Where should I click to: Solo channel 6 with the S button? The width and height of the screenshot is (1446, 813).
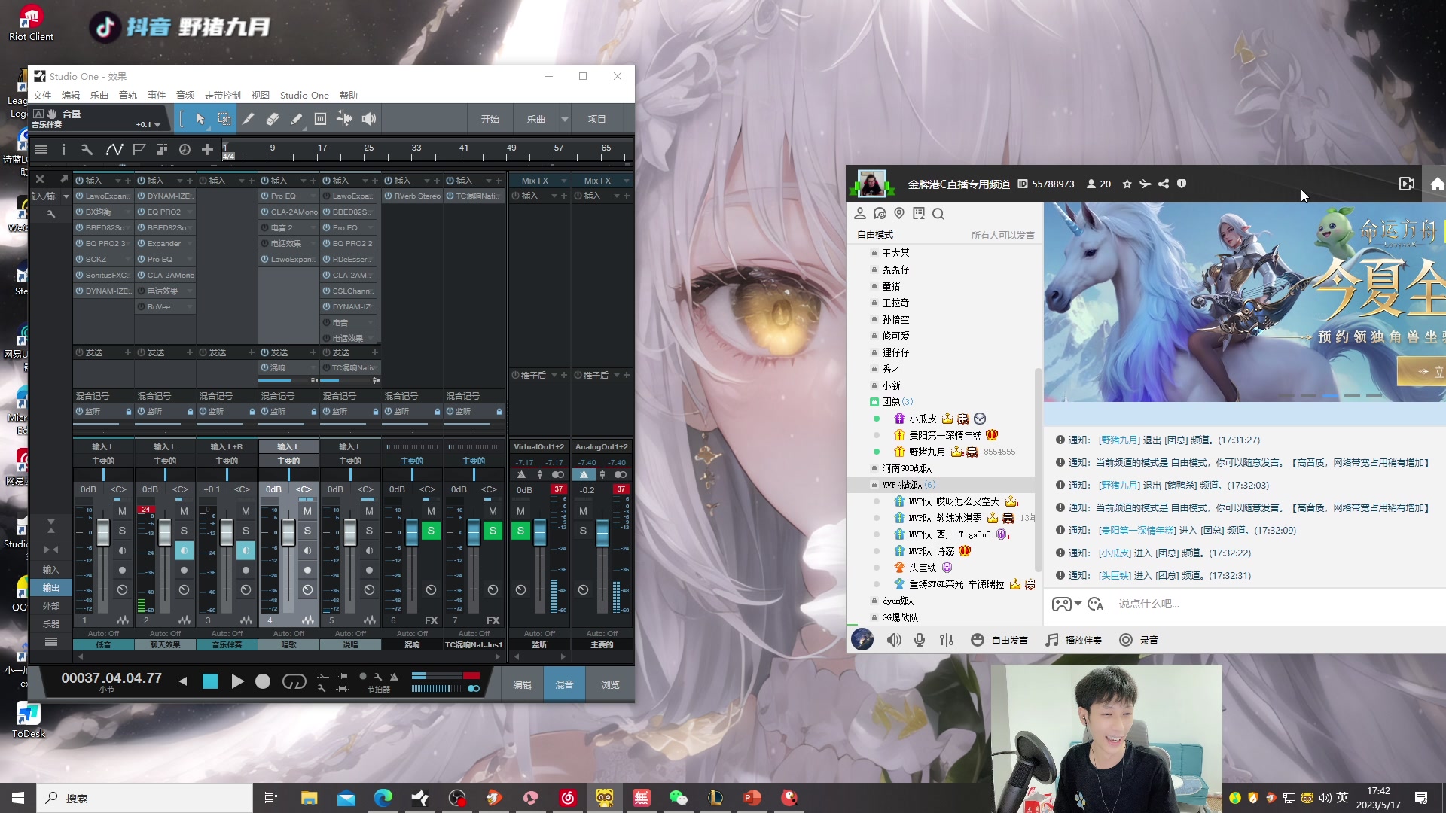(x=432, y=531)
